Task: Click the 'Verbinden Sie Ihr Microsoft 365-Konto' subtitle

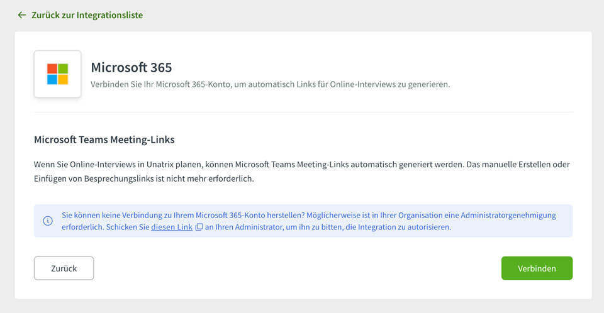Action: (x=271, y=84)
